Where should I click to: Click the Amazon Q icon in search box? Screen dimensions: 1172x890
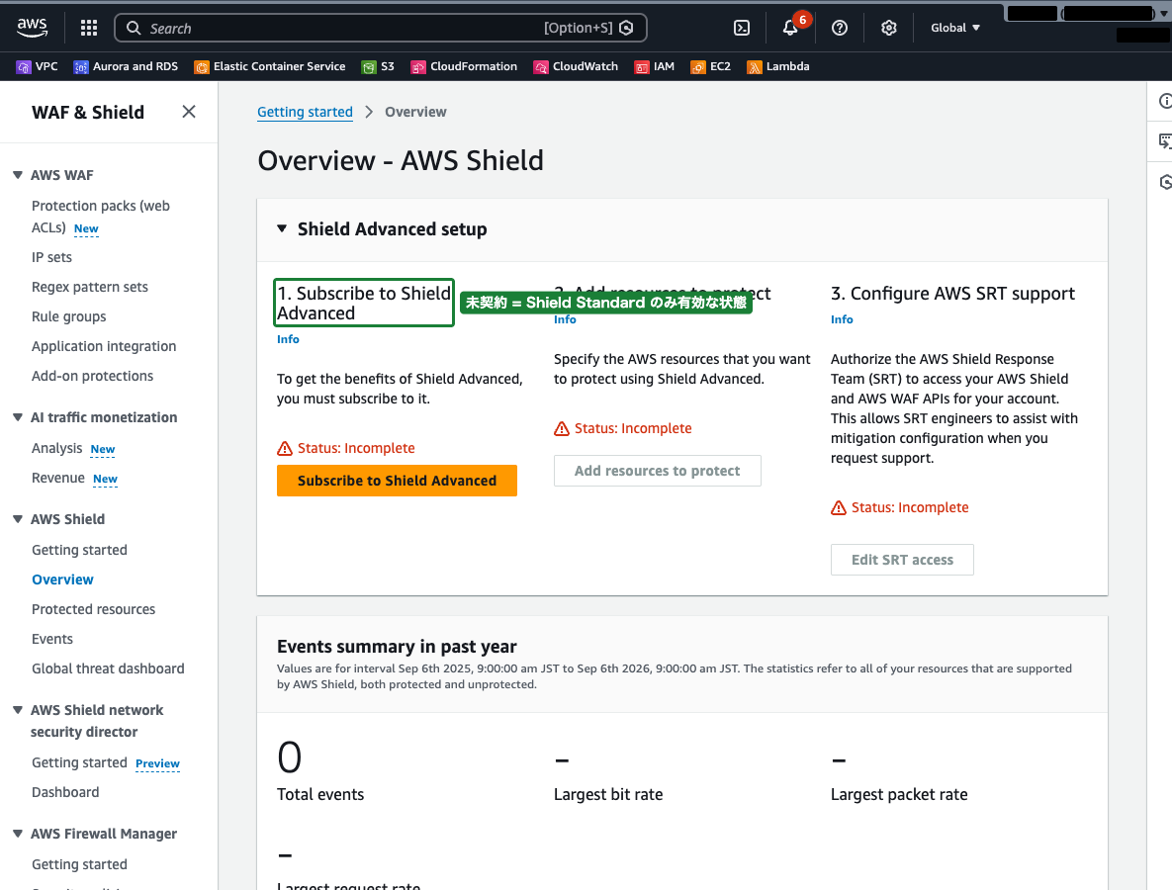(x=626, y=28)
